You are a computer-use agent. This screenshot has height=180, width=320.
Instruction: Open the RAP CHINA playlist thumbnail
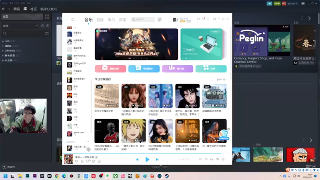click(x=214, y=96)
